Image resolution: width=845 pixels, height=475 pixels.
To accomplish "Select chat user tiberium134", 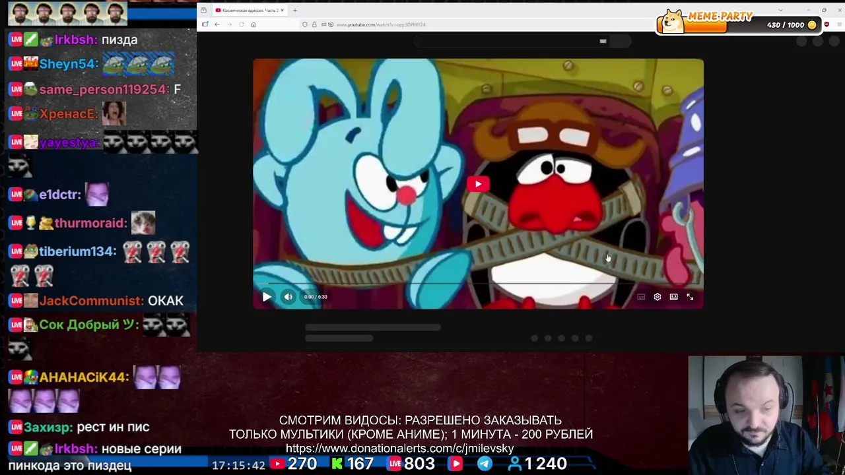I will coord(78,251).
